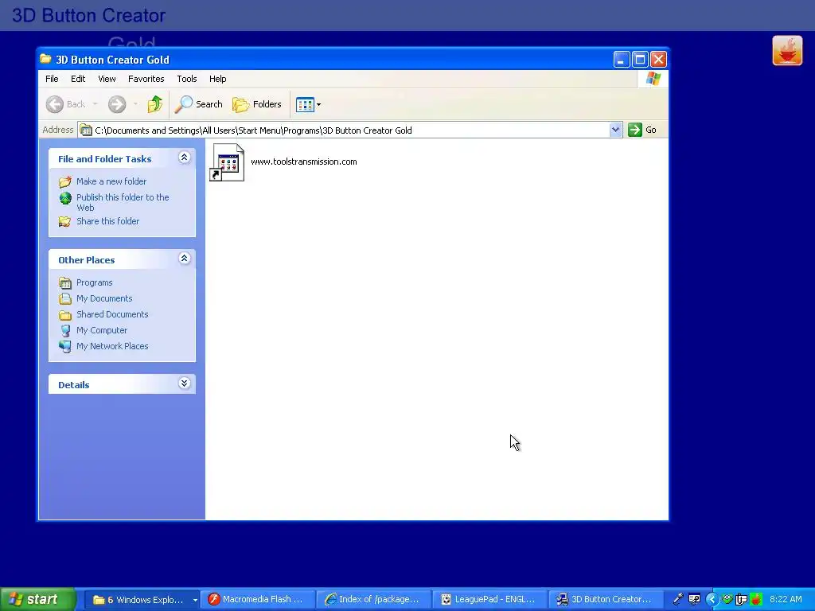This screenshot has width=815, height=611.
Task: Expand the Windows Explorer taskbar group arrow
Action: (195, 600)
